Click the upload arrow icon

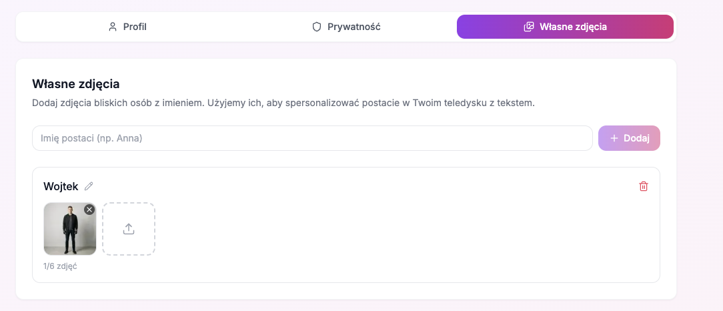129,229
